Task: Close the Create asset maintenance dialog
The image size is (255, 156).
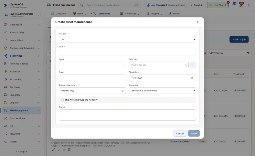Action: [198, 22]
